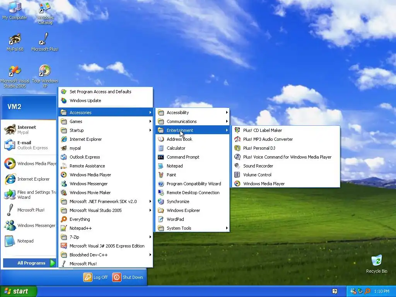The width and height of the screenshot is (396, 297).
Task: Open Volume Control
Action: (286, 175)
